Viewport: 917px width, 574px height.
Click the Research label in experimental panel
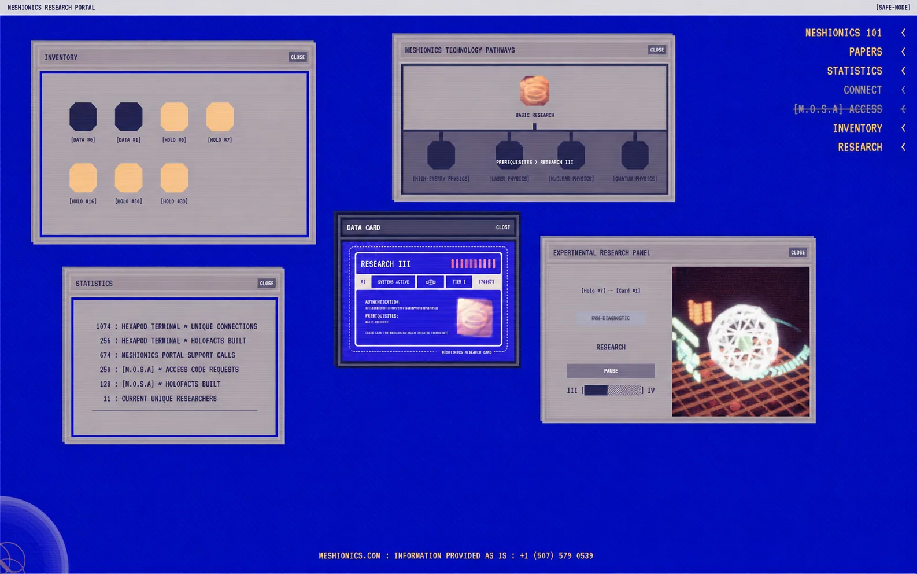pos(611,347)
